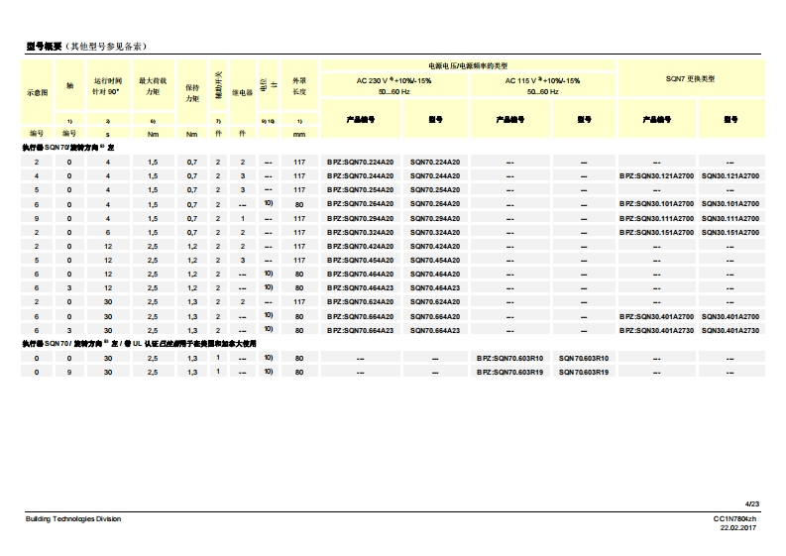Select SQN30.401A2730 in the replacement type column
The image size is (786, 556).
[x=731, y=329]
